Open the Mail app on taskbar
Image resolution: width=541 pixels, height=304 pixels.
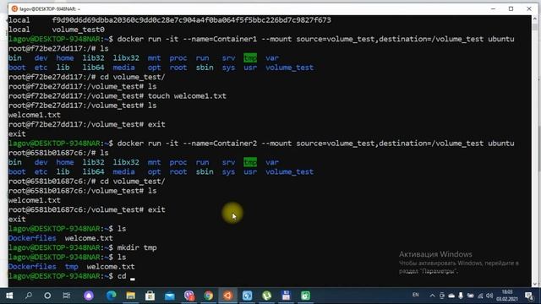[169, 296]
